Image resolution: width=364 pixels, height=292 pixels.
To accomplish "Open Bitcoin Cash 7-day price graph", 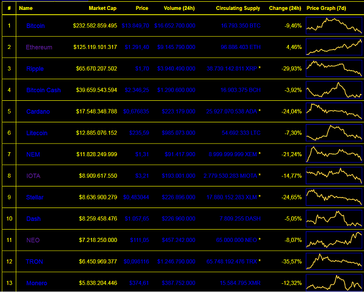I will click(x=334, y=90).
